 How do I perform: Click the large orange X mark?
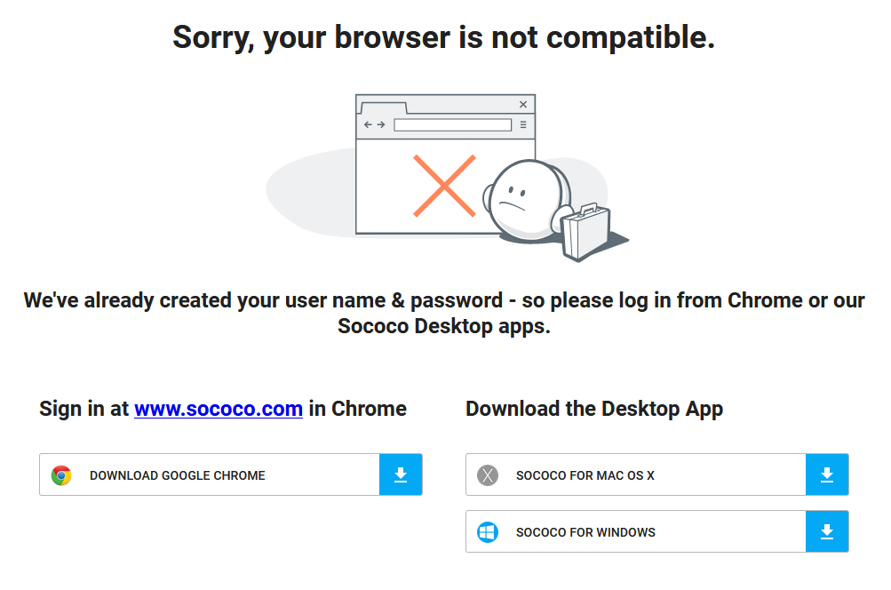click(444, 186)
